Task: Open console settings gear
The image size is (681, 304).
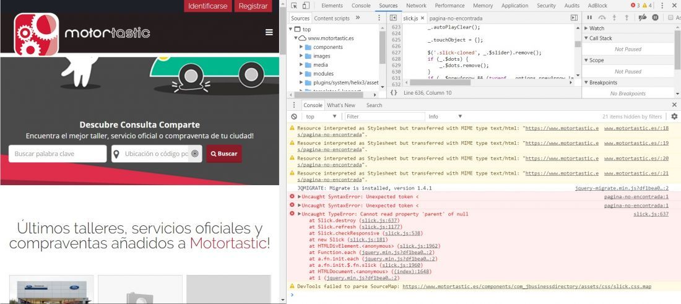Action: [674, 116]
